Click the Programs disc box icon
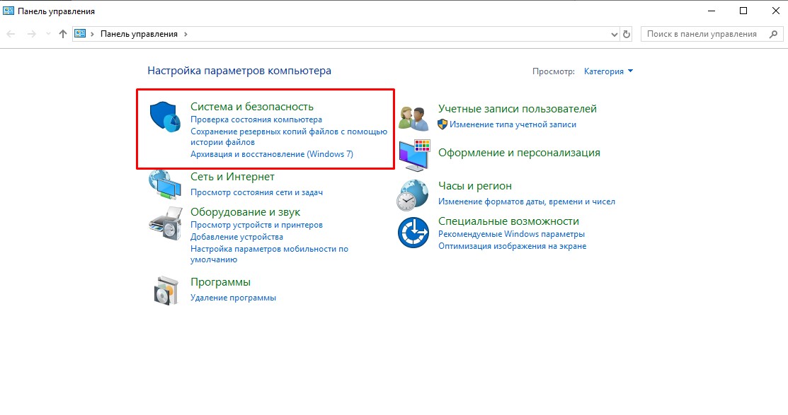Image resolution: width=788 pixels, height=415 pixels. pyautogui.click(x=165, y=290)
